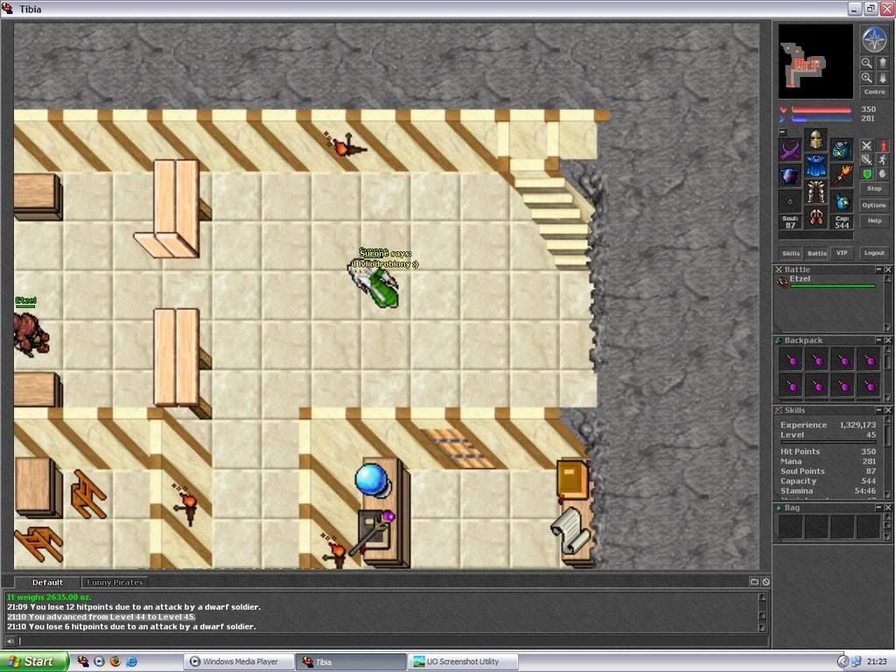Click the brown book on the table

[572, 479]
